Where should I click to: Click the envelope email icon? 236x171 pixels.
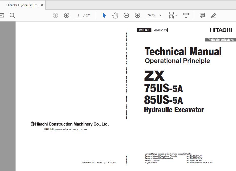2,15
